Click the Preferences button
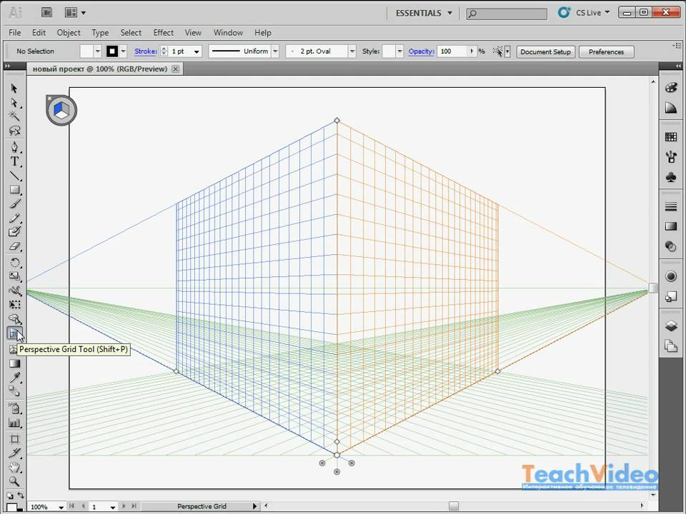686x514 pixels. [606, 51]
